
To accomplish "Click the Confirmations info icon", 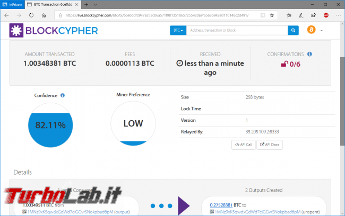I will pos(309,54).
